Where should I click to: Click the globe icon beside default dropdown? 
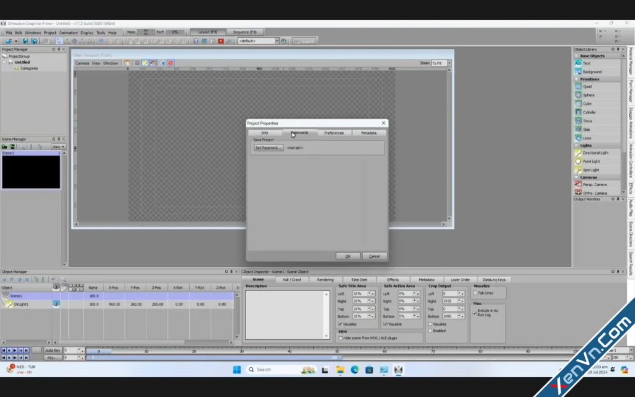(283, 41)
